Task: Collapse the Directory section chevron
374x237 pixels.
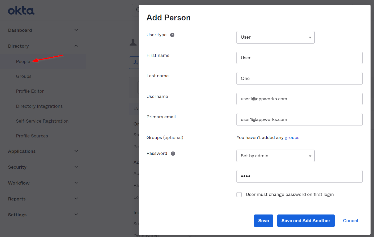Action: pos(76,46)
